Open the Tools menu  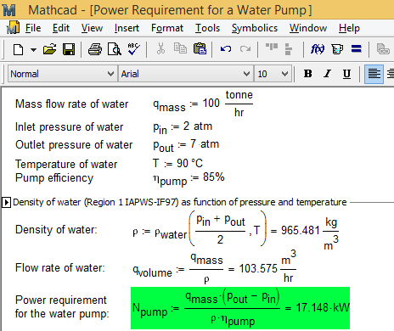click(x=207, y=28)
